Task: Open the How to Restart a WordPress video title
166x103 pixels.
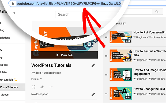Action: [149, 53]
